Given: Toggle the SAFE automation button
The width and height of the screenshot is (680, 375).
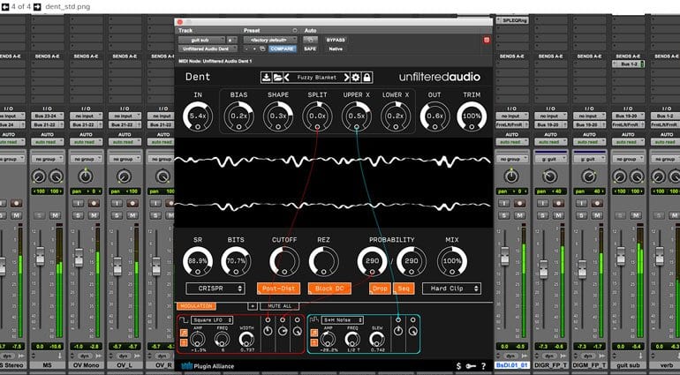Looking at the screenshot, I should 310,49.
